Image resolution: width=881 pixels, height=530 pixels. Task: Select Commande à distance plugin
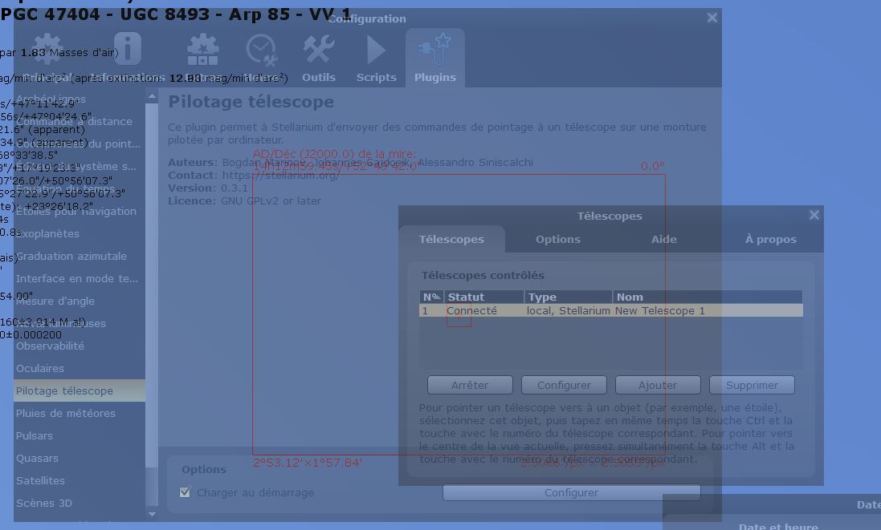click(x=80, y=122)
